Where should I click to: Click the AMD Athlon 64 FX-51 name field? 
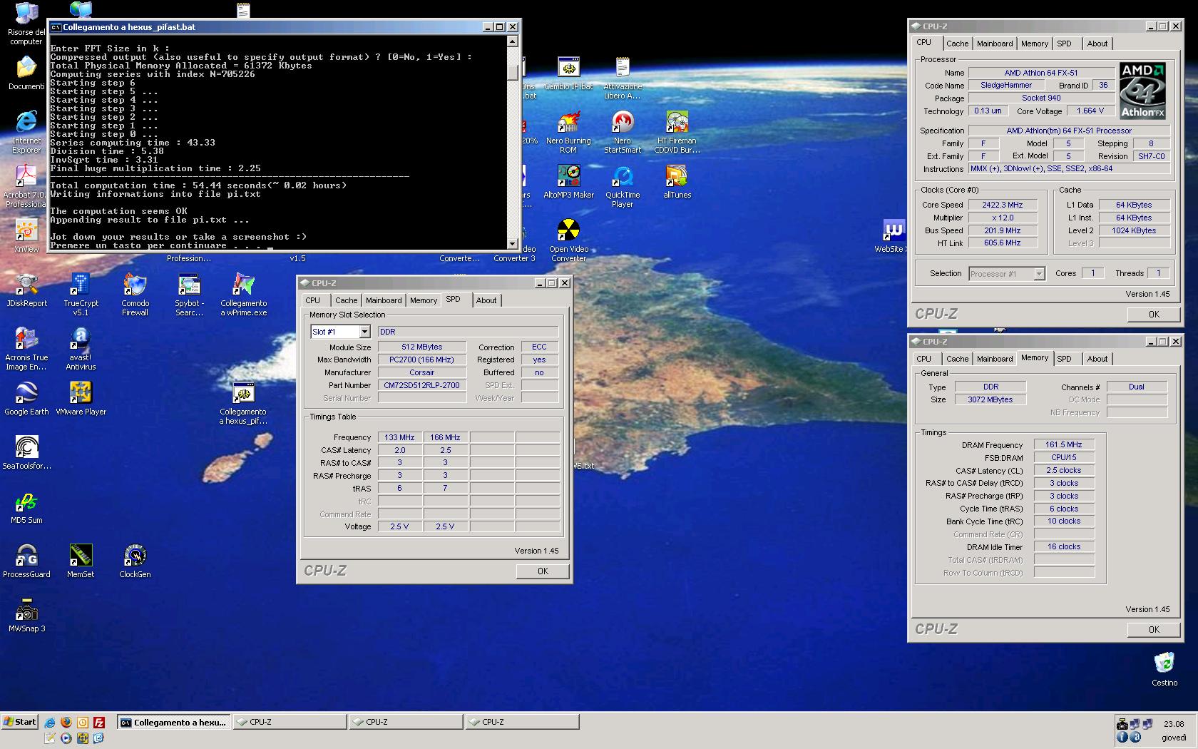[1041, 73]
